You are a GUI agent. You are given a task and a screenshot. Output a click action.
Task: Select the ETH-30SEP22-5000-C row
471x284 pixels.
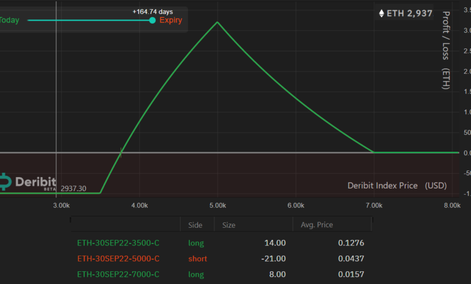pyautogui.click(x=221, y=259)
